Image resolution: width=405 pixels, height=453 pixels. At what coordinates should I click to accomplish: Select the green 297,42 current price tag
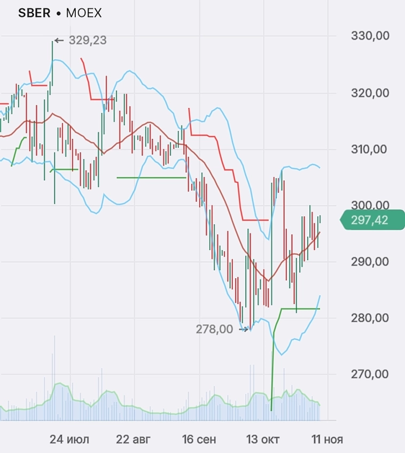[371, 220]
